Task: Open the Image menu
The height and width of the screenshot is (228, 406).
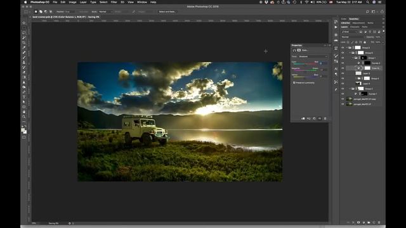Action: pos(72,2)
